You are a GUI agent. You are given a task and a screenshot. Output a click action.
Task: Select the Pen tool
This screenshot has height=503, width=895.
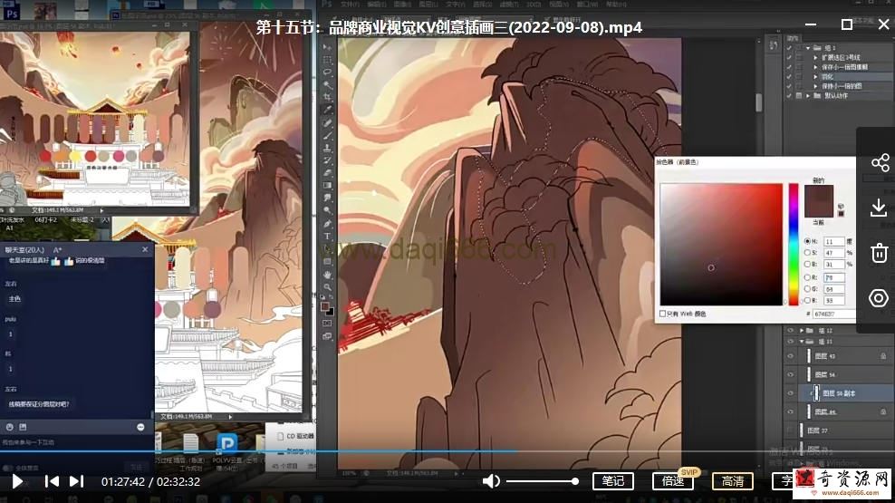328,224
